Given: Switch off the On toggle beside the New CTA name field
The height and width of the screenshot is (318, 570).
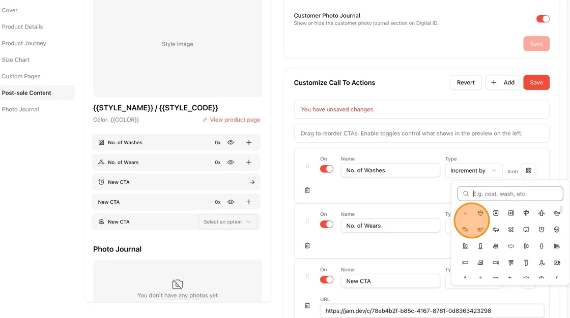Looking at the screenshot, I should pyautogui.click(x=326, y=279).
